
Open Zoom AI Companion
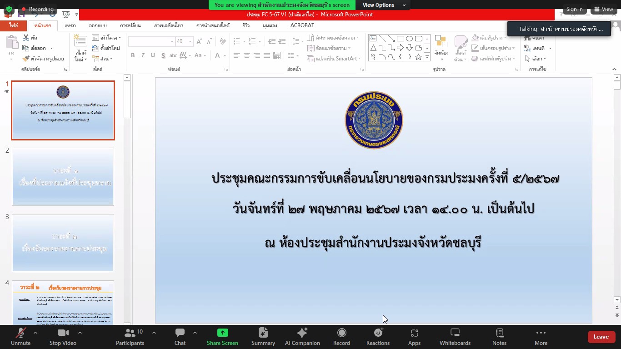coord(302,337)
